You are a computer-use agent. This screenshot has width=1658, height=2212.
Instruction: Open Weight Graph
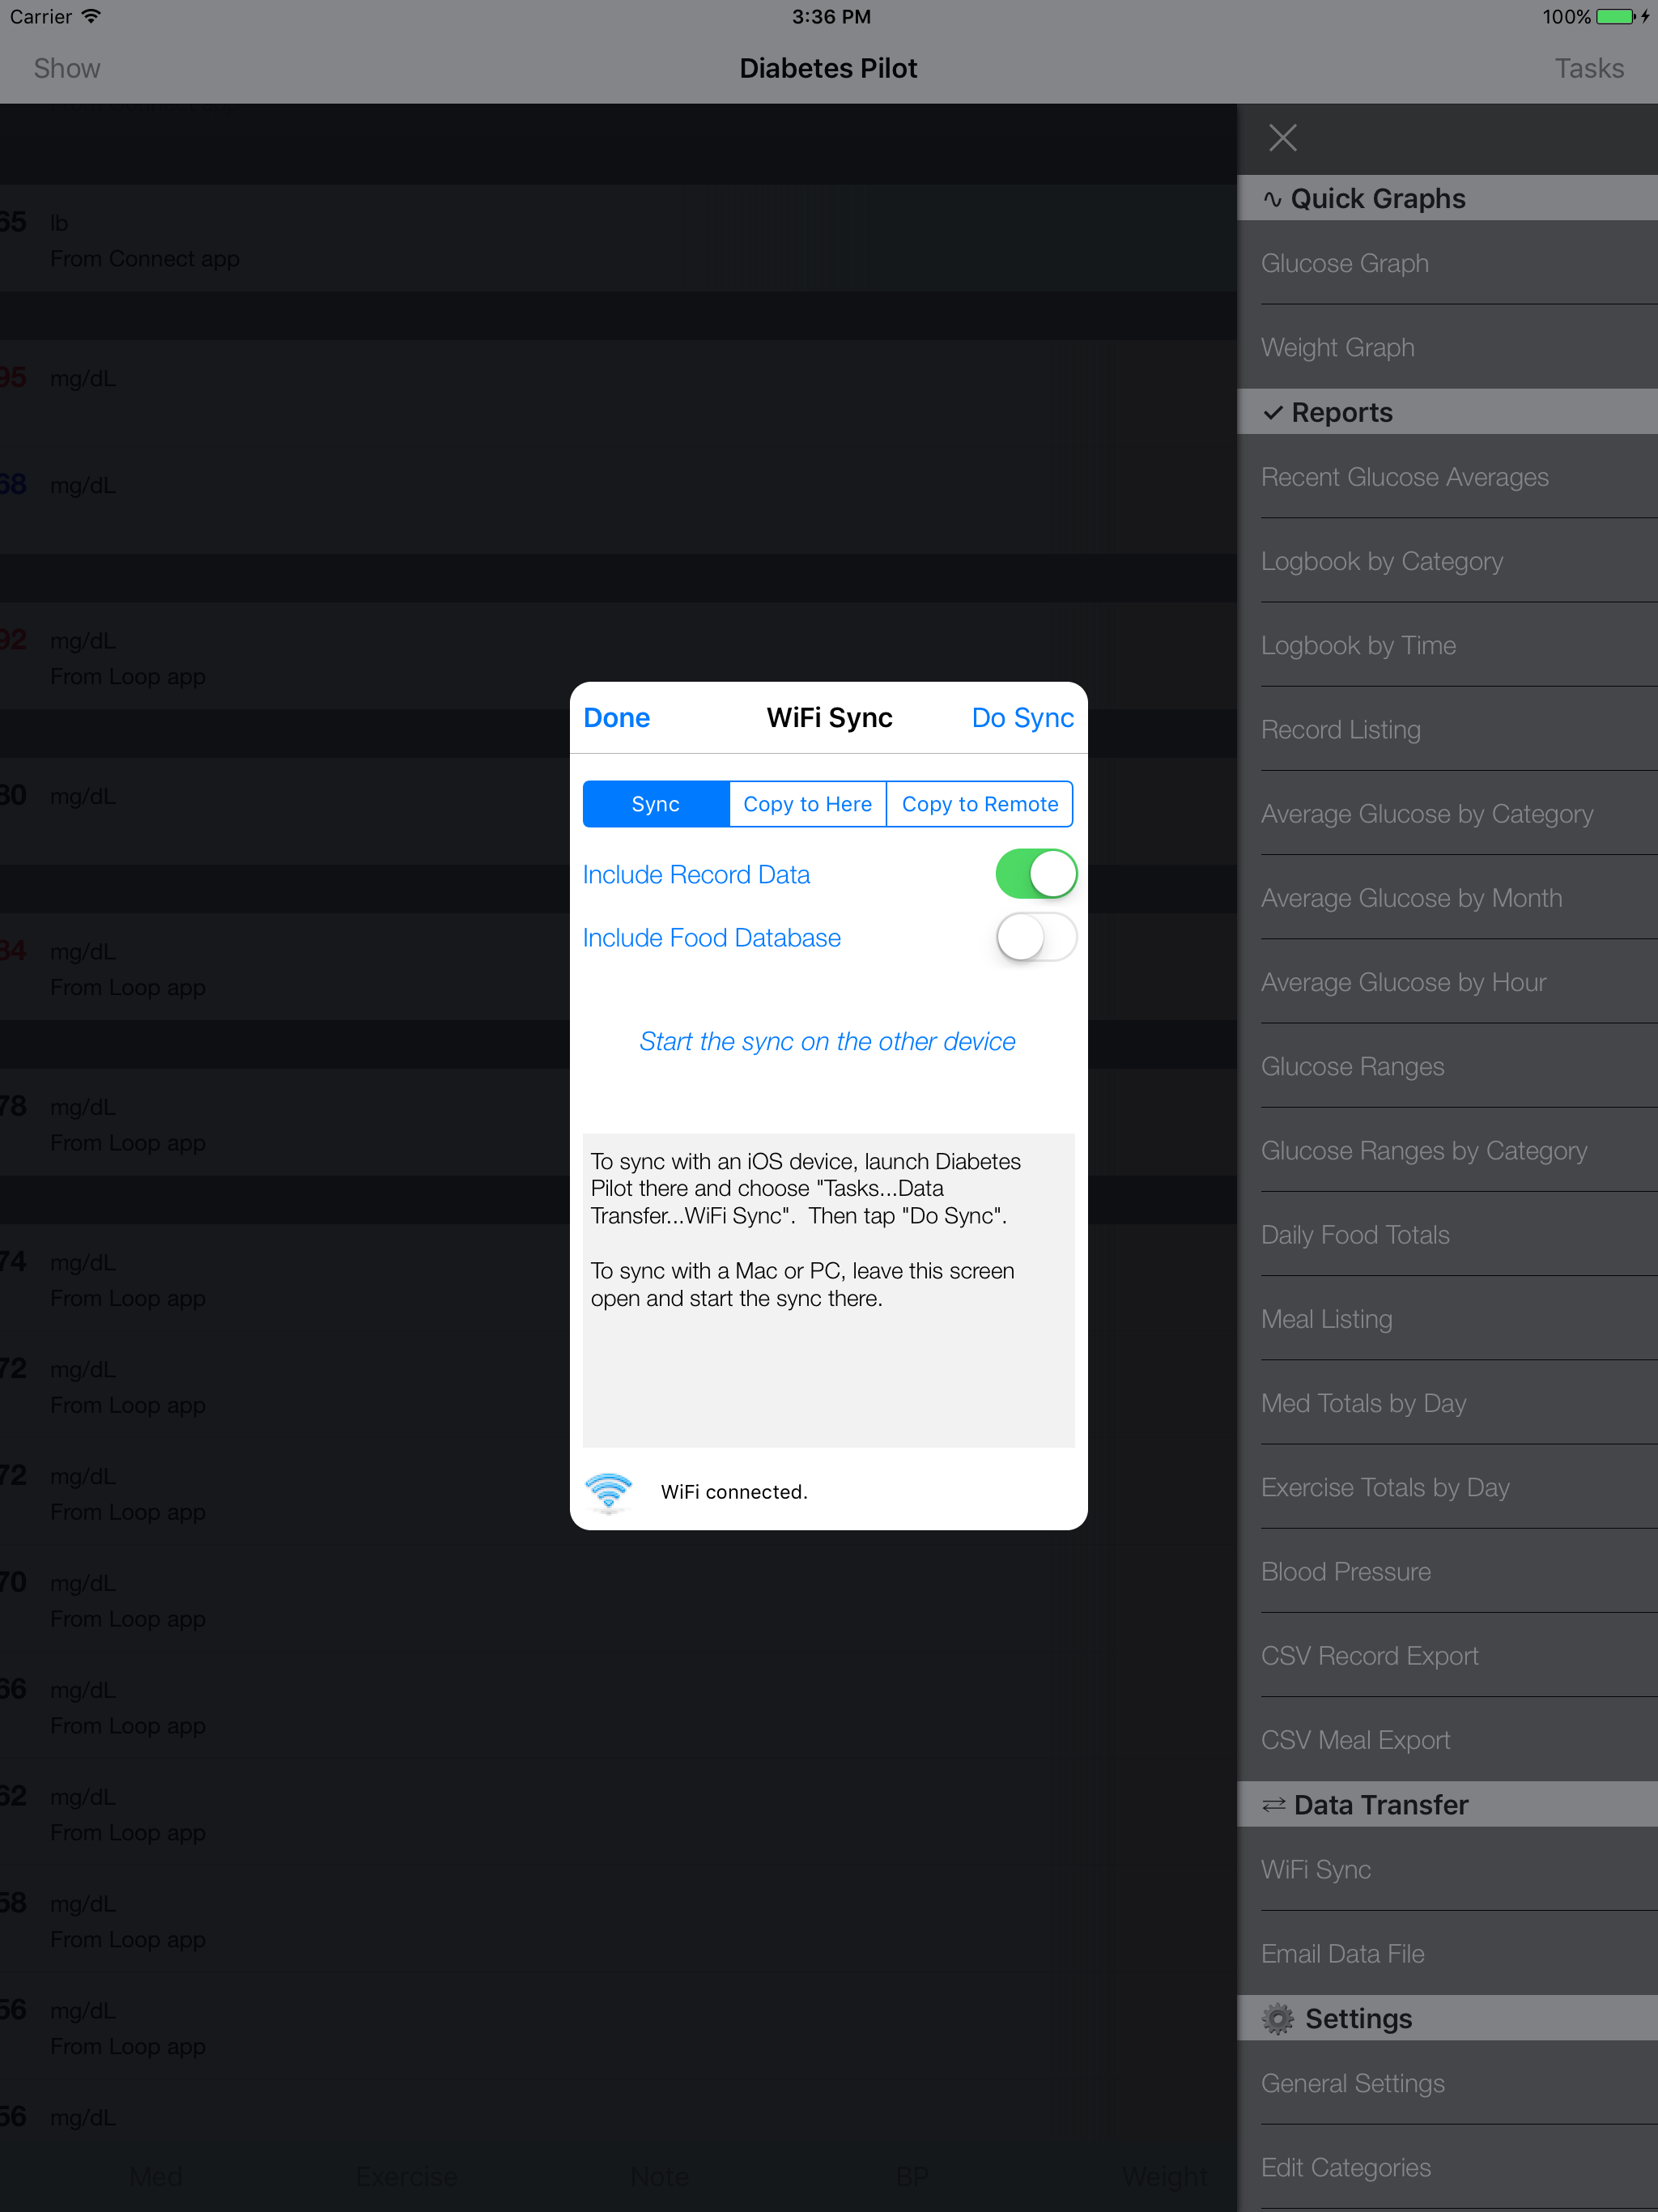pyautogui.click(x=1447, y=347)
